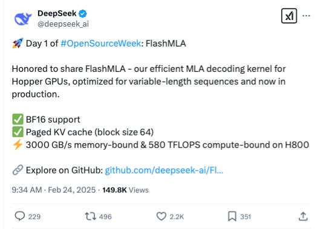Open the @deepseek_ai handle
Image resolution: width=320 pixels, height=229 pixels.
point(63,24)
